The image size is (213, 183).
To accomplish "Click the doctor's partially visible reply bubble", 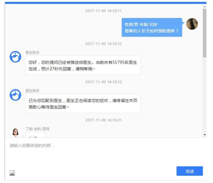I will 35,135.
